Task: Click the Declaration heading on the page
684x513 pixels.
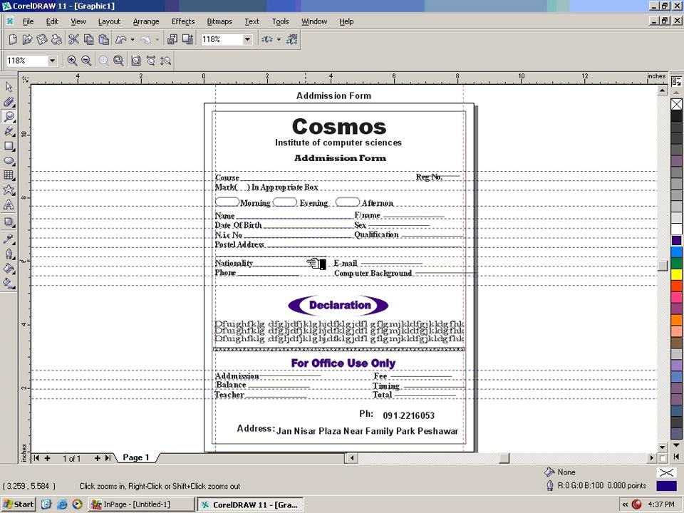Action: tap(339, 305)
